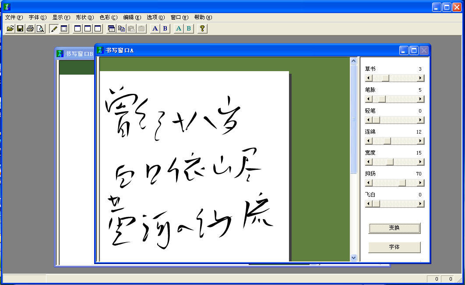This screenshot has width=465, height=285.
Task: Save using the floppy disk icon
Action: 20,29
